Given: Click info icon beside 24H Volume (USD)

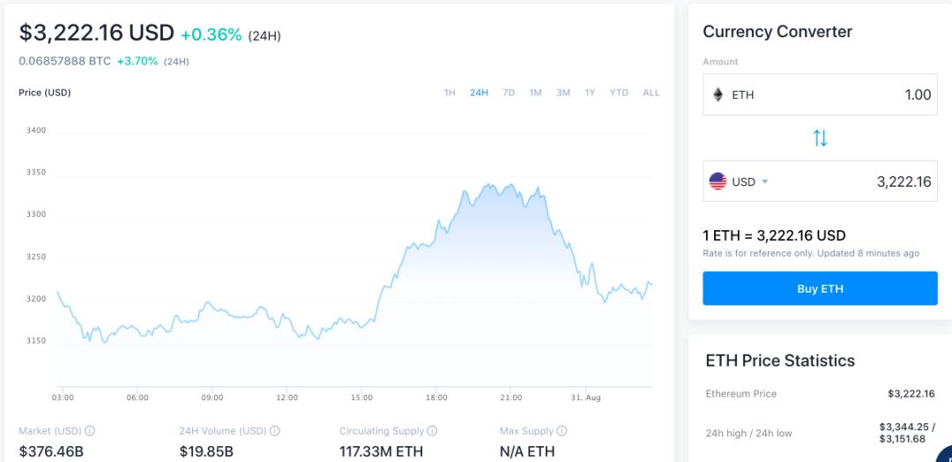Looking at the screenshot, I should tap(275, 431).
